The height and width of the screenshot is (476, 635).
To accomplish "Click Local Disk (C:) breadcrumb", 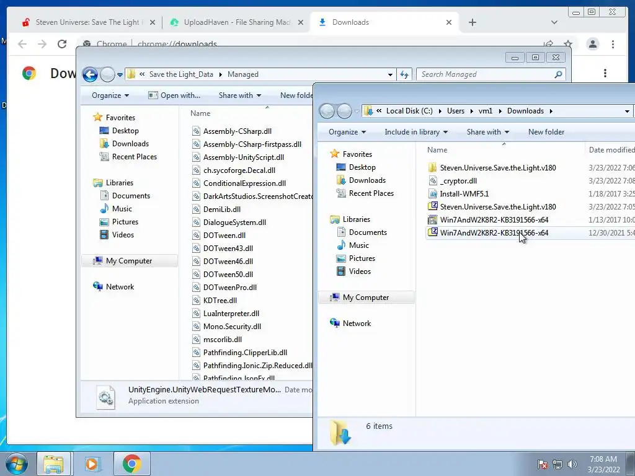I will [x=409, y=111].
